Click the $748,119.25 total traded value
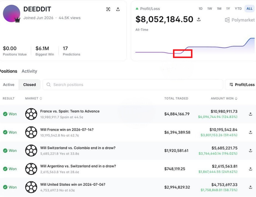Viewport: 256px width, 197px height. pos(175,169)
